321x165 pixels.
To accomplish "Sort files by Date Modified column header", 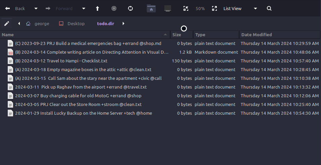I will [256, 35].
